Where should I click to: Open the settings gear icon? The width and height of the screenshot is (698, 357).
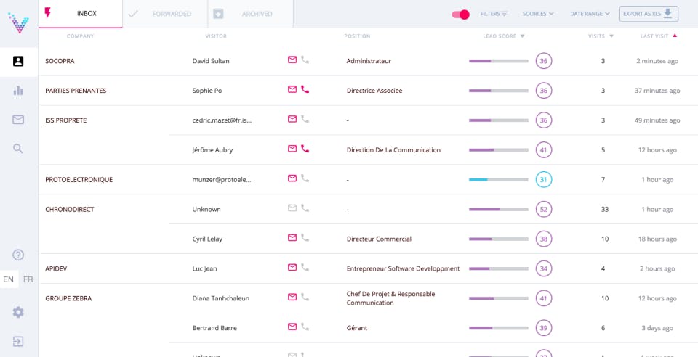[x=18, y=312]
